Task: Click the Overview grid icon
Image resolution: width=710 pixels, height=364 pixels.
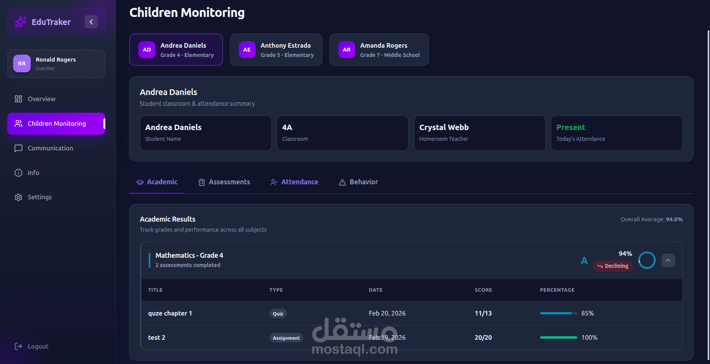Action: (18, 99)
